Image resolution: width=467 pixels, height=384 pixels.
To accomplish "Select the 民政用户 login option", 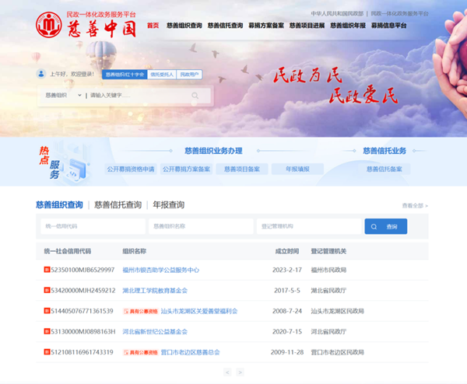I will tap(190, 75).
